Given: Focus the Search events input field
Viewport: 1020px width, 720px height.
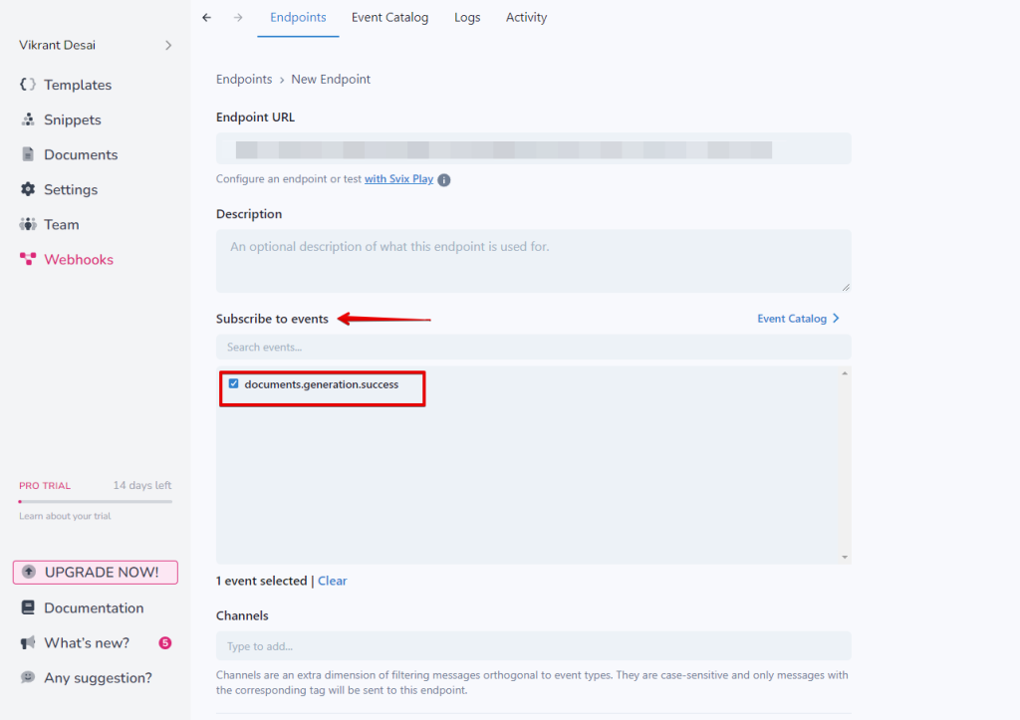Looking at the screenshot, I should 533,347.
